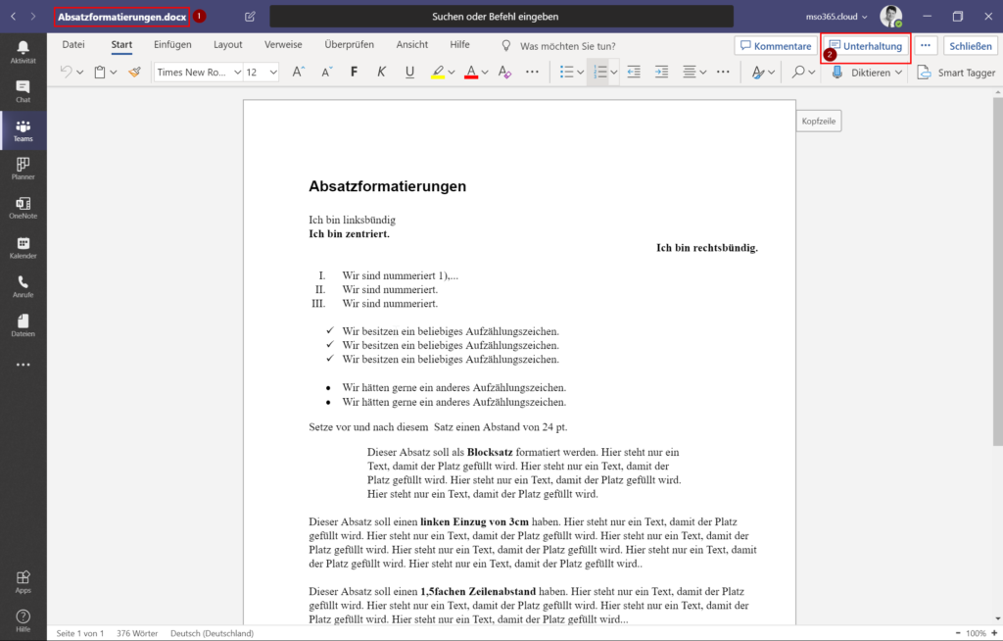Open Smart Tagger

(x=956, y=73)
